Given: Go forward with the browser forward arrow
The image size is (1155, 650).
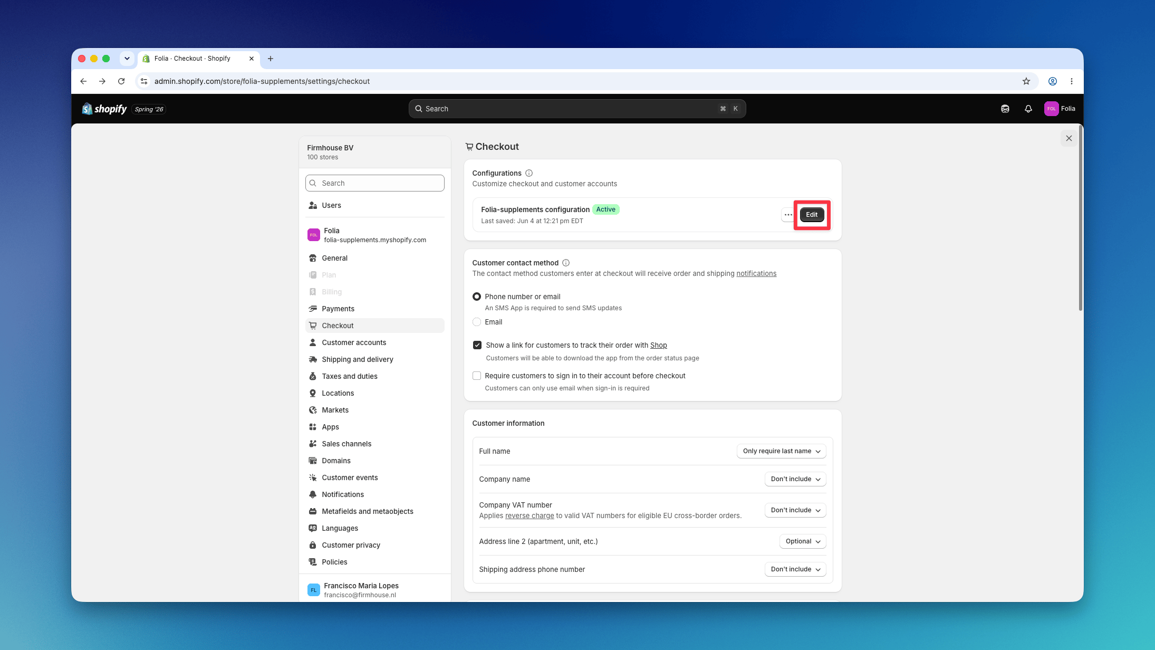Looking at the screenshot, I should pos(102,81).
